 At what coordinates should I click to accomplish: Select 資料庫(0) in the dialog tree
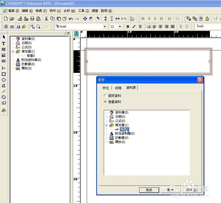[122, 112]
